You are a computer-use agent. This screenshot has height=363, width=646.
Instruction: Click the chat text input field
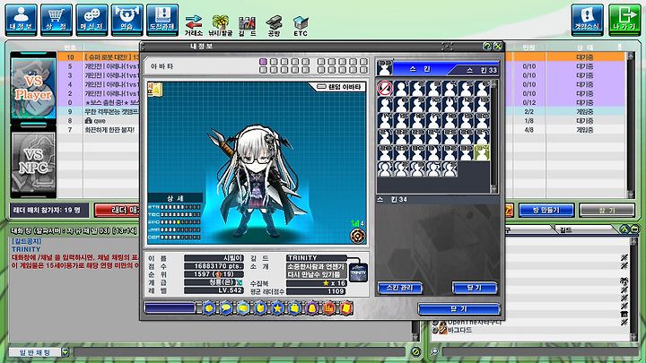click(x=240, y=352)
